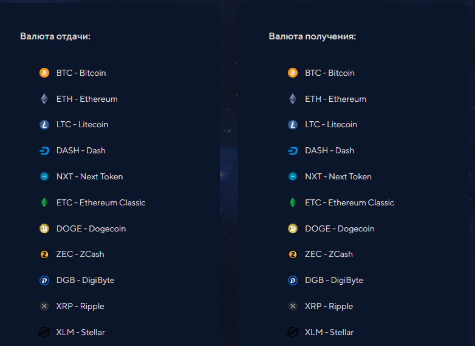The width and height of the screenshot is (475, 346).
Task: Select the Litecoin icon in the send currency list
Action: point(44,124)
